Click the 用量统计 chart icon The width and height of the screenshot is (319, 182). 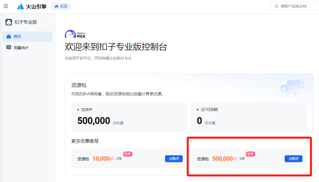(9, 47)
